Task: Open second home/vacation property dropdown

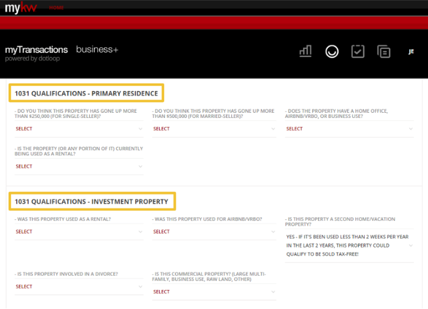Action: click(350, 246)
